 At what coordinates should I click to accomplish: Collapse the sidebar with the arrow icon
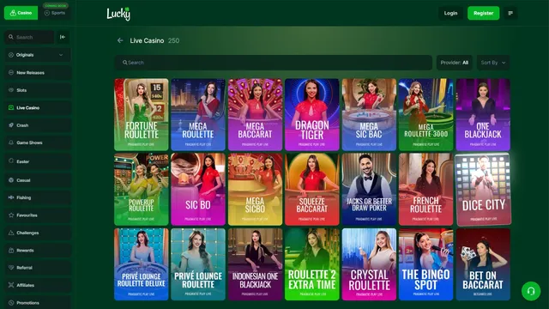coord(63,37)
